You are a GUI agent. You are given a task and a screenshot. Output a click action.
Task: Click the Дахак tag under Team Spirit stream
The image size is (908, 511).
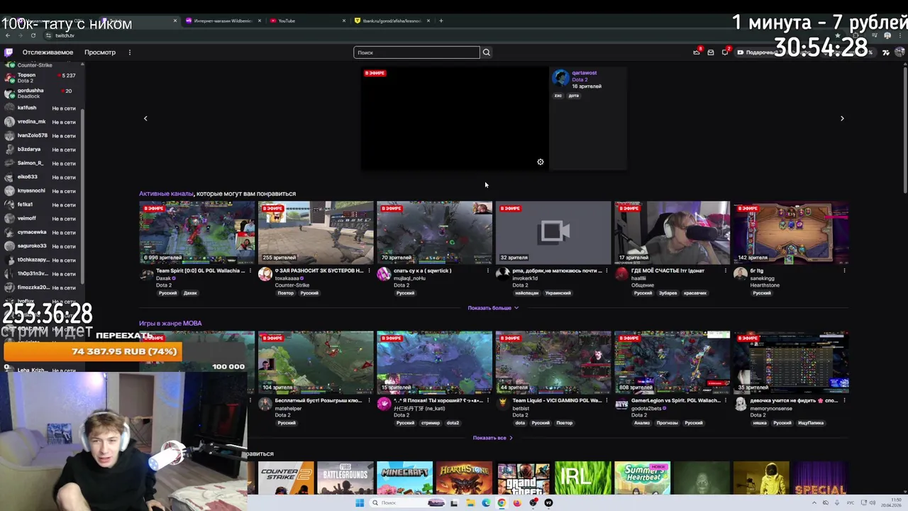[x=190, y=293]
